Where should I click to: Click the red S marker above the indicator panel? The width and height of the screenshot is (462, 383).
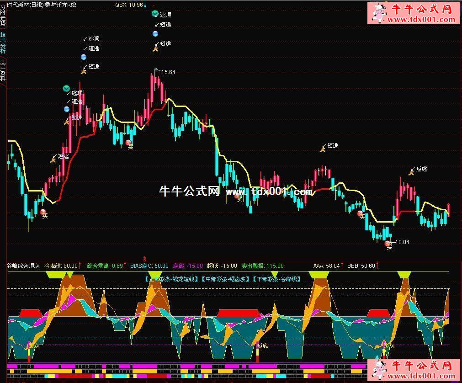coord(145,259)
